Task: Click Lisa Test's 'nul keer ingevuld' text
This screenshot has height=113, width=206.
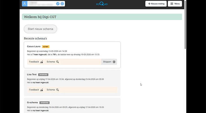Action: [40, 82]
